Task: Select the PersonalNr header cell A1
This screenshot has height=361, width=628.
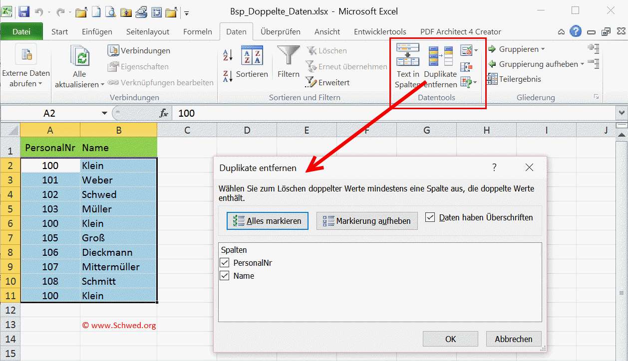Action: (x=50, y=148)
